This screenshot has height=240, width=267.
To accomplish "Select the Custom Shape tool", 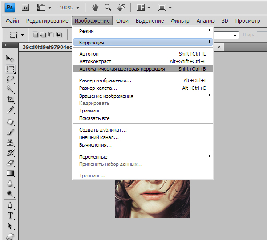I will [10, 236].
